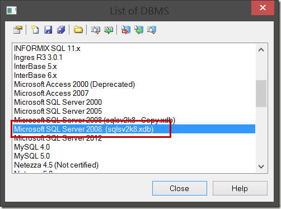This screenshot has height=209, width=281.
Task: Click the Compare DBMS files icon
Action: [96, 30]
